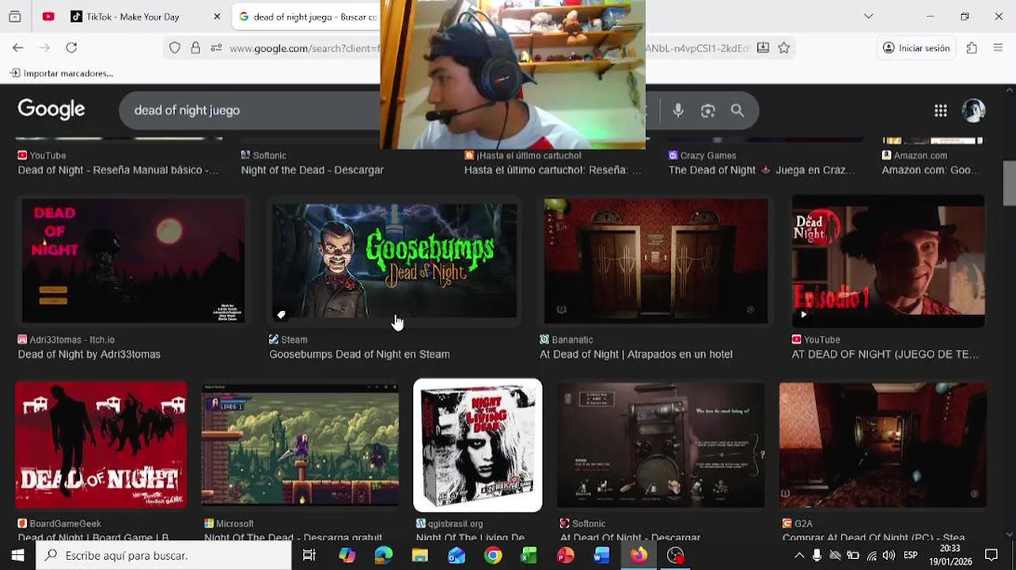The width and height of the screenshot is (1016, 570).
Task: Open Microsoft Edge from the taskbar
Action: click(x=383, y=556)
